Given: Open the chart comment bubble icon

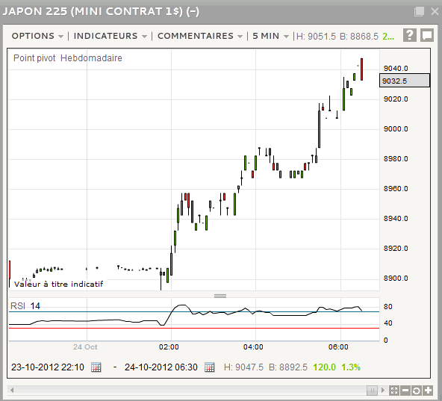Looking at the screenshot, I should point(427,35).
